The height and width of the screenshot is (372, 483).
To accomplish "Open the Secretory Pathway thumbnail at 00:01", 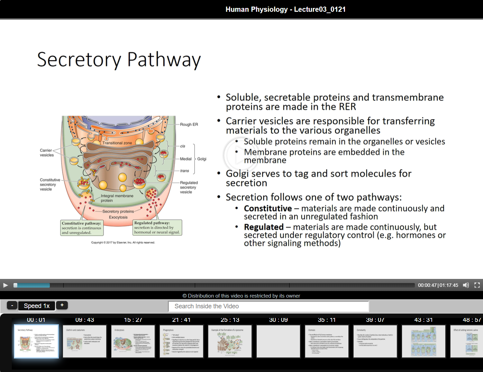I will (36, 341).
